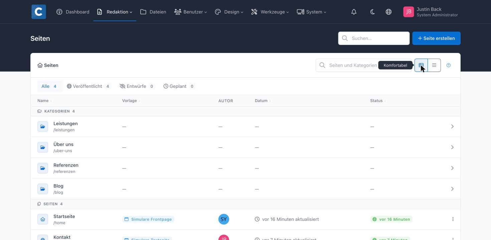Expand the Blog category chevron
Screen dimensions: 491x240
point(452,189)
